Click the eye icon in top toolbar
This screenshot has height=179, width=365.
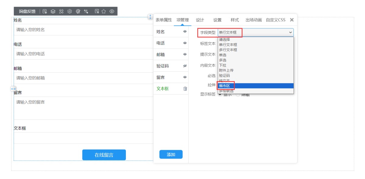tap(112, 12)
